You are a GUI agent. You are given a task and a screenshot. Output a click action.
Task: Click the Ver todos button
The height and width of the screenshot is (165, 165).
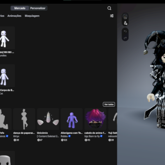(109, 104)
